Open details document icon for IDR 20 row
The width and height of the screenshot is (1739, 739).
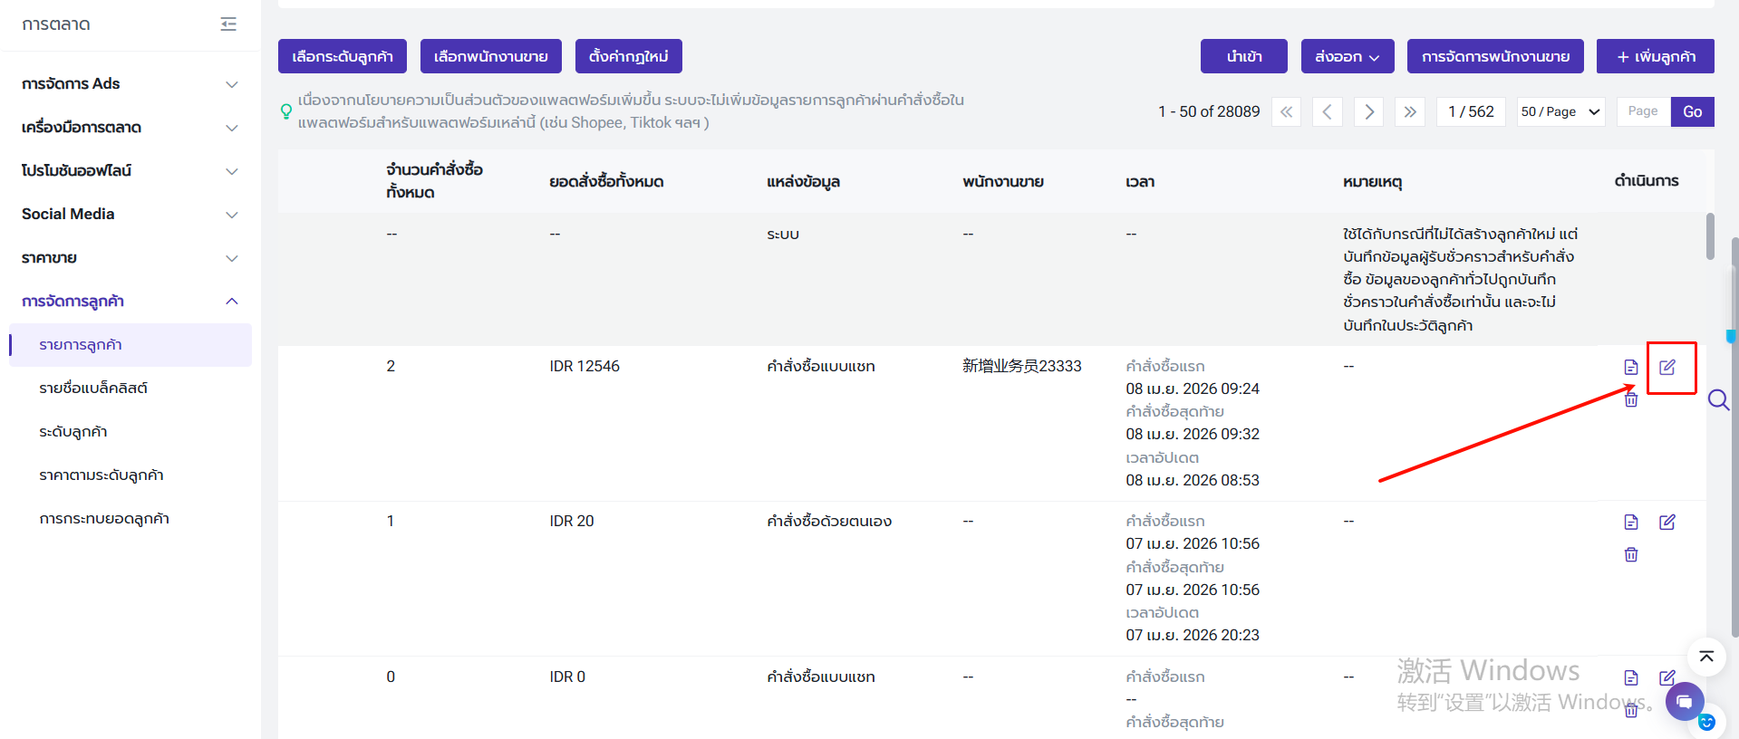tap(1630, 522)
